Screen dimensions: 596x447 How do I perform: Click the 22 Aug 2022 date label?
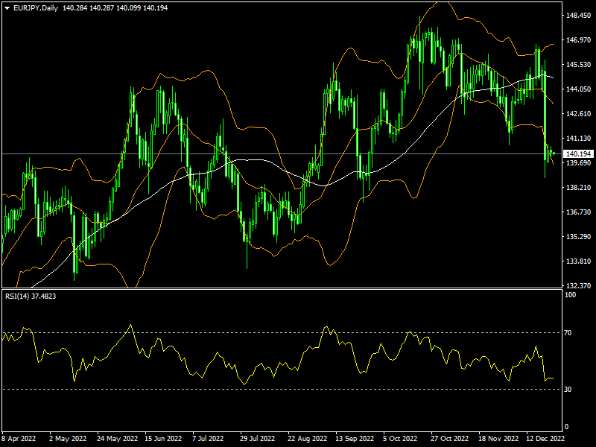(x=307, y=438)
